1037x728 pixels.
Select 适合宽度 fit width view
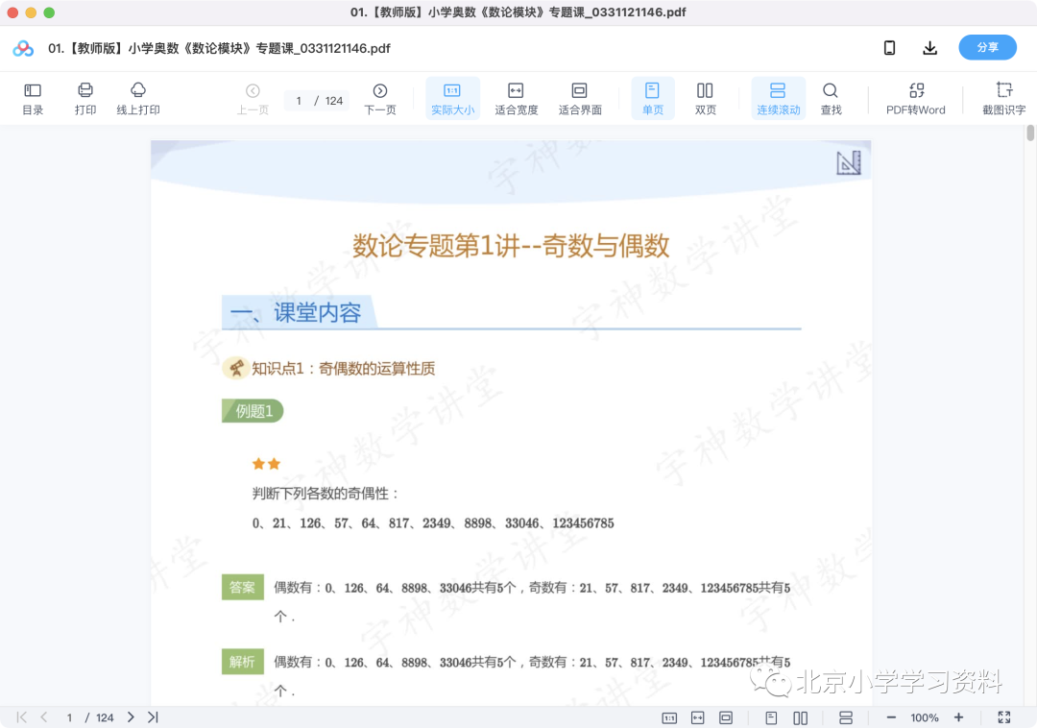coord(516,99)
